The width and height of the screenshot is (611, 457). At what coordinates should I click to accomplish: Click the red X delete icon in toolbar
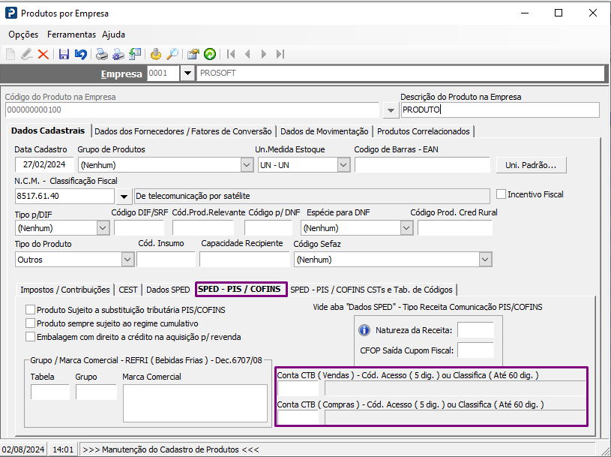[x=43, y=54]
